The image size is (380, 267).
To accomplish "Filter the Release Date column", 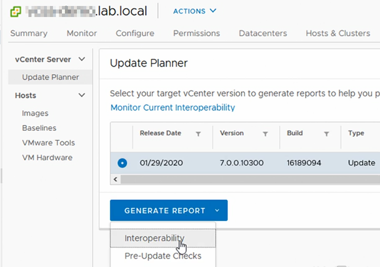I will [x=198, y=134].
